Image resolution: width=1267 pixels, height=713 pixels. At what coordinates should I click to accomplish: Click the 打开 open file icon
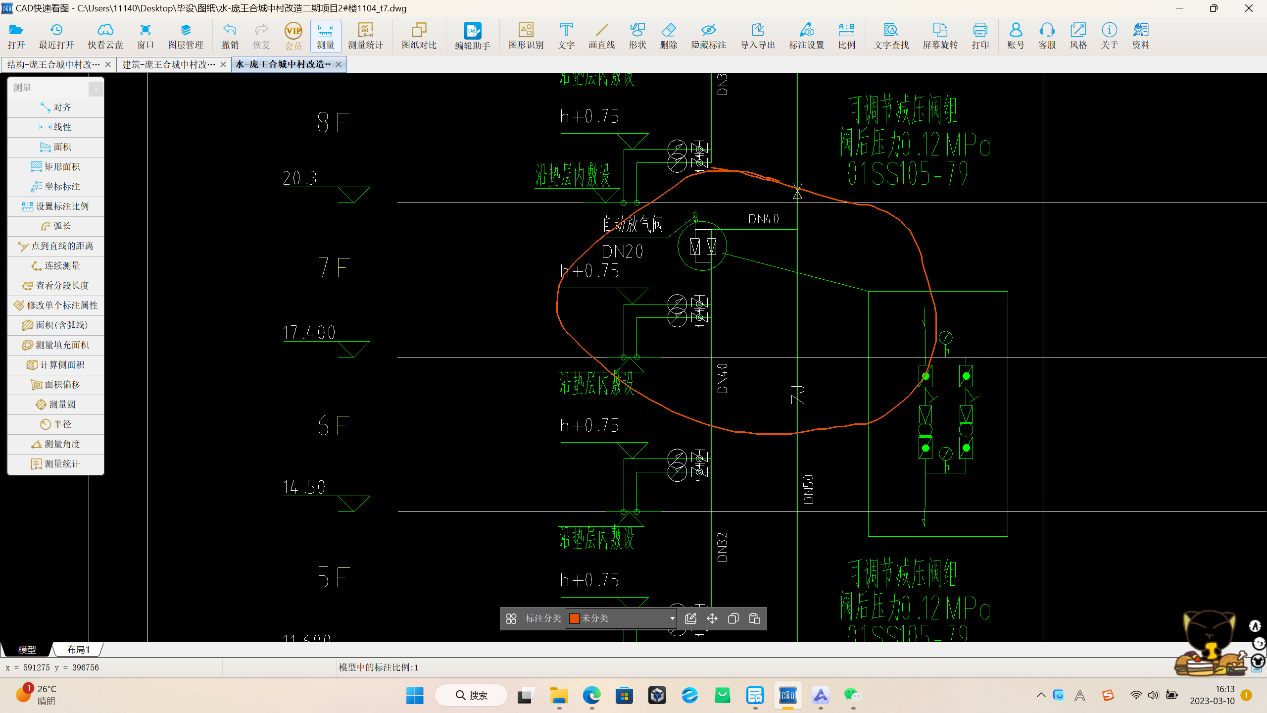click(16, 36)
